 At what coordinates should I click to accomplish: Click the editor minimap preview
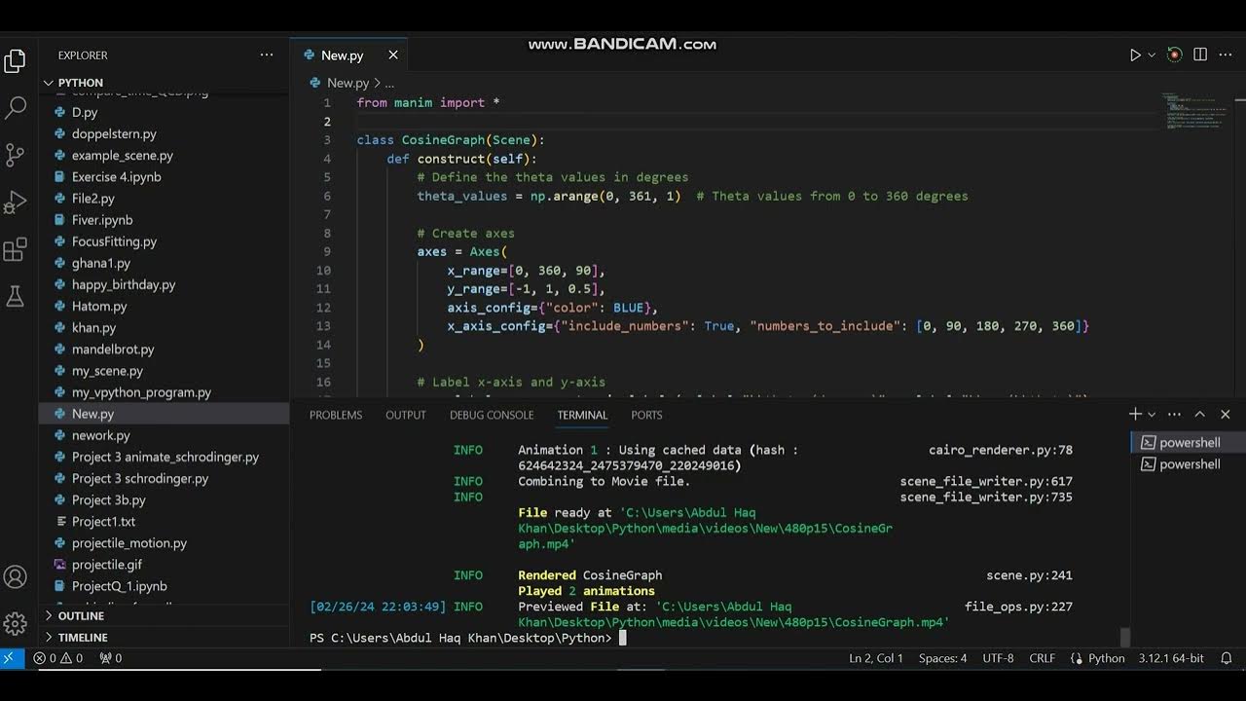(x=1195, y=112)
